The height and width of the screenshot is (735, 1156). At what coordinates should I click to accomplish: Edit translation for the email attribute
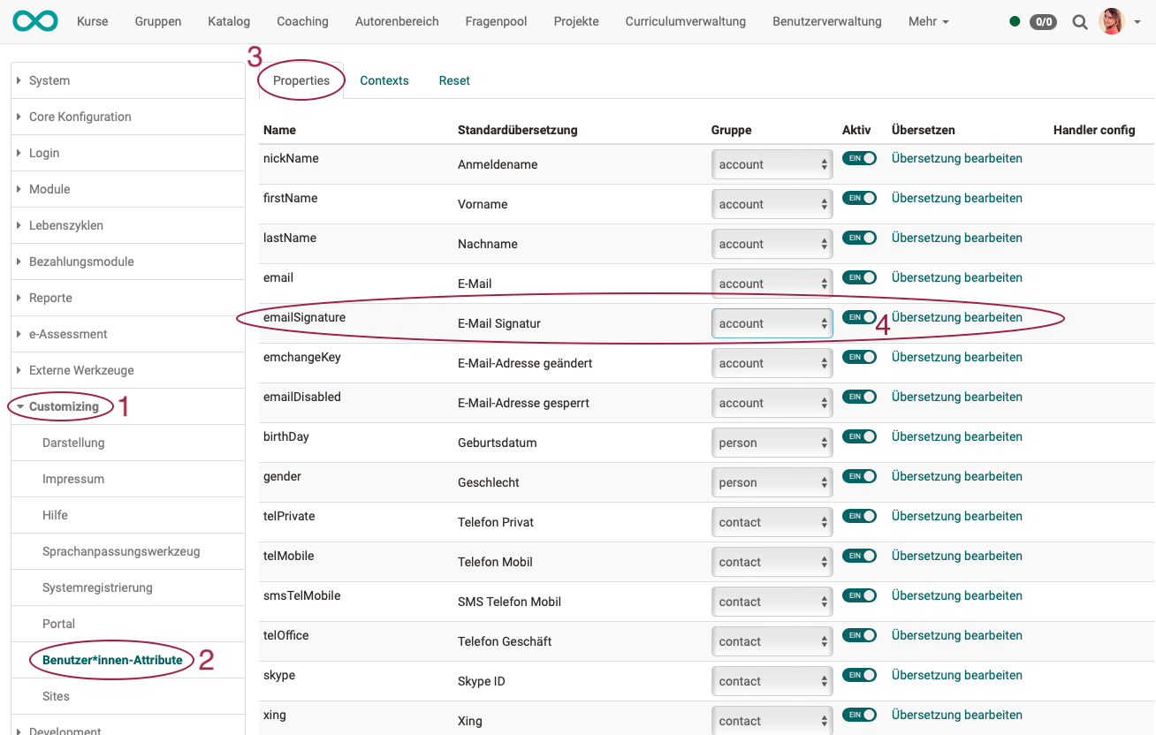pyautogui.click(x=956, y=277)
